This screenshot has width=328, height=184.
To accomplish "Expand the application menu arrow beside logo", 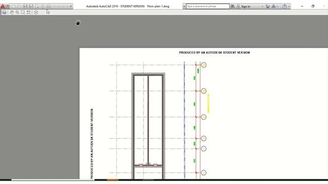I will click(8, 6).
